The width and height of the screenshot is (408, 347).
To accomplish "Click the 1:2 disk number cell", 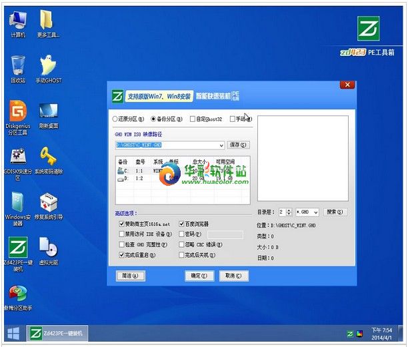I will pos(139,178).
